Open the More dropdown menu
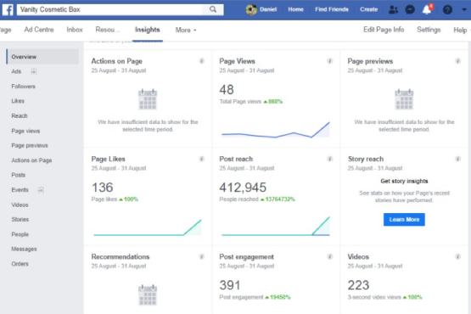 [186, 30]
